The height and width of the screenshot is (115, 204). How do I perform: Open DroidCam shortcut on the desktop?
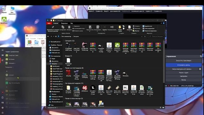pyautogui.click(x=4, y=19)
